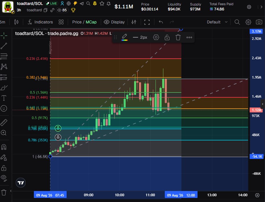Open the 5m timeframe selector
Viewport: 265px width, 202px height.
pyautogui.click(x=3, y=22)
